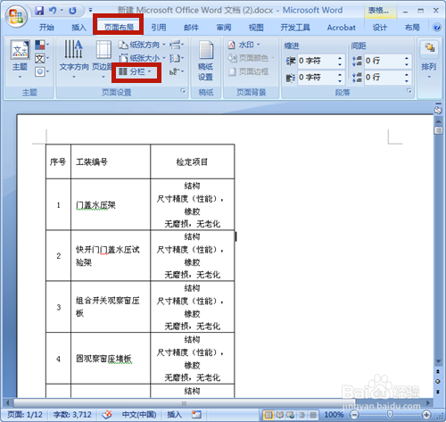This screenshot has height=422, width=446.
Task: Decrease spacing after value
Action: pos(407,80)
